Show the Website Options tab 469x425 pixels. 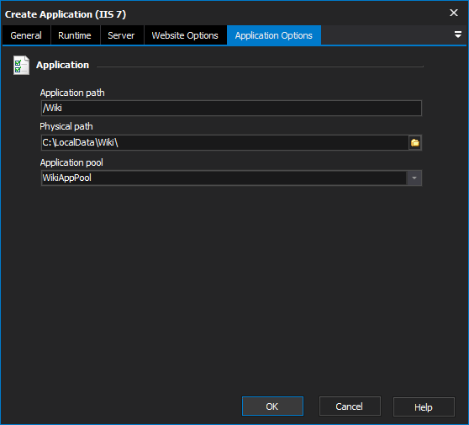click(185, 35)
